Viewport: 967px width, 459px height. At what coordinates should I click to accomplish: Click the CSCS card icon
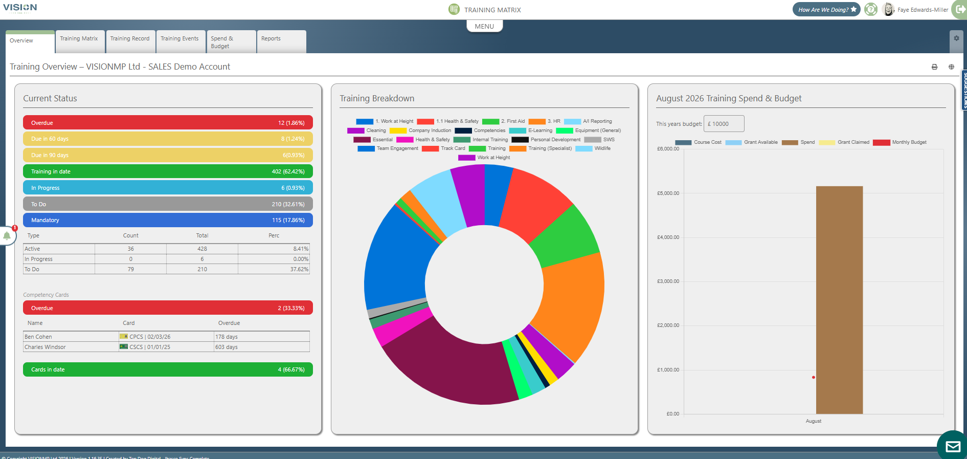point(123,346)
